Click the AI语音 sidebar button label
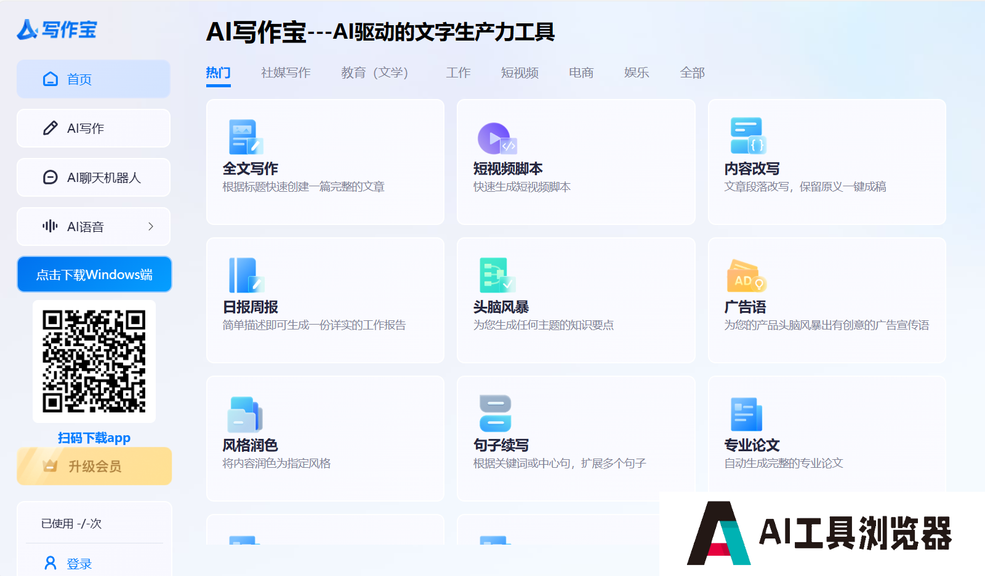The image size is (985, 576). click(86, 227)
